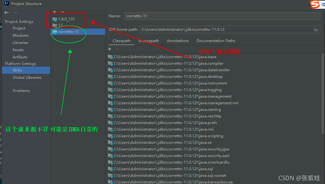Image resolution: width=325 pixels, height=184 pixels.
Task: Go forward with the right arrow
Action: point(15,13)
